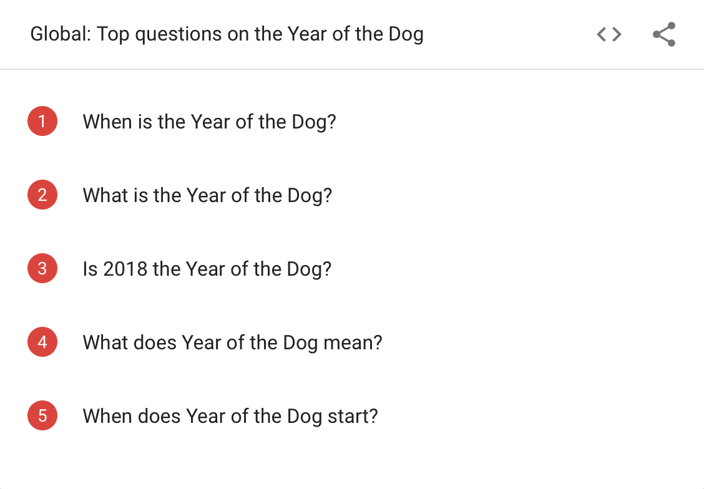Select "What is the Year of the Dog?"
The height and width of the screenshot is (489, 704).
click(x=207, y=195)
